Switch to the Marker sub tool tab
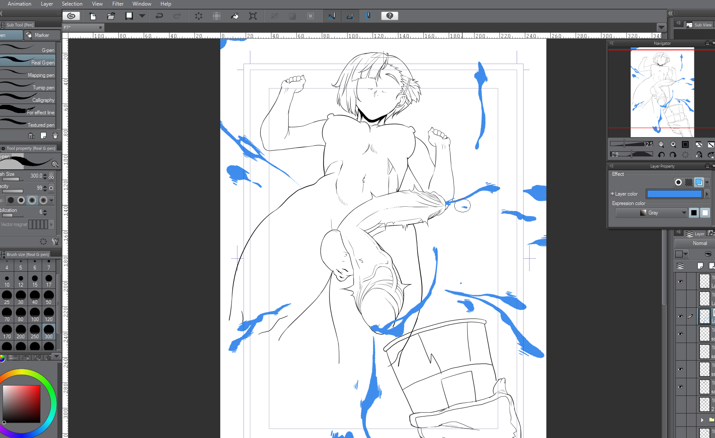This screenshot has width=715, height=438. coord(42,35)
